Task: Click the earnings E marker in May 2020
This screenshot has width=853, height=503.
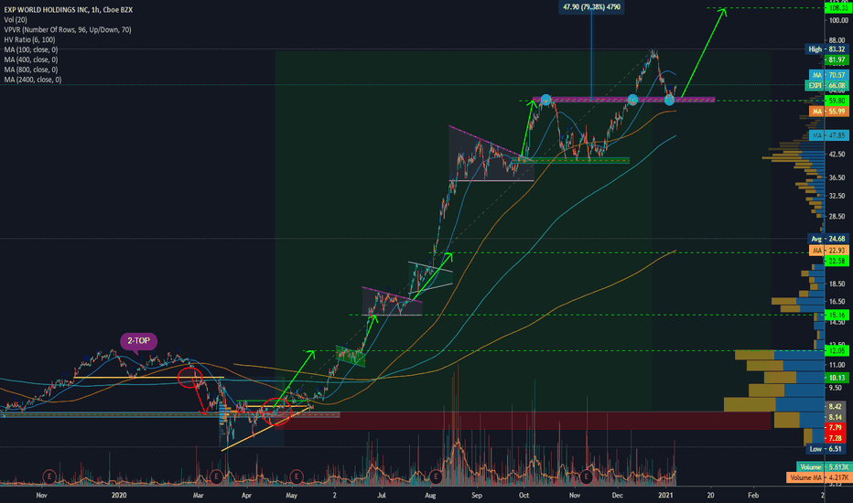Action: tap(296, 476)
